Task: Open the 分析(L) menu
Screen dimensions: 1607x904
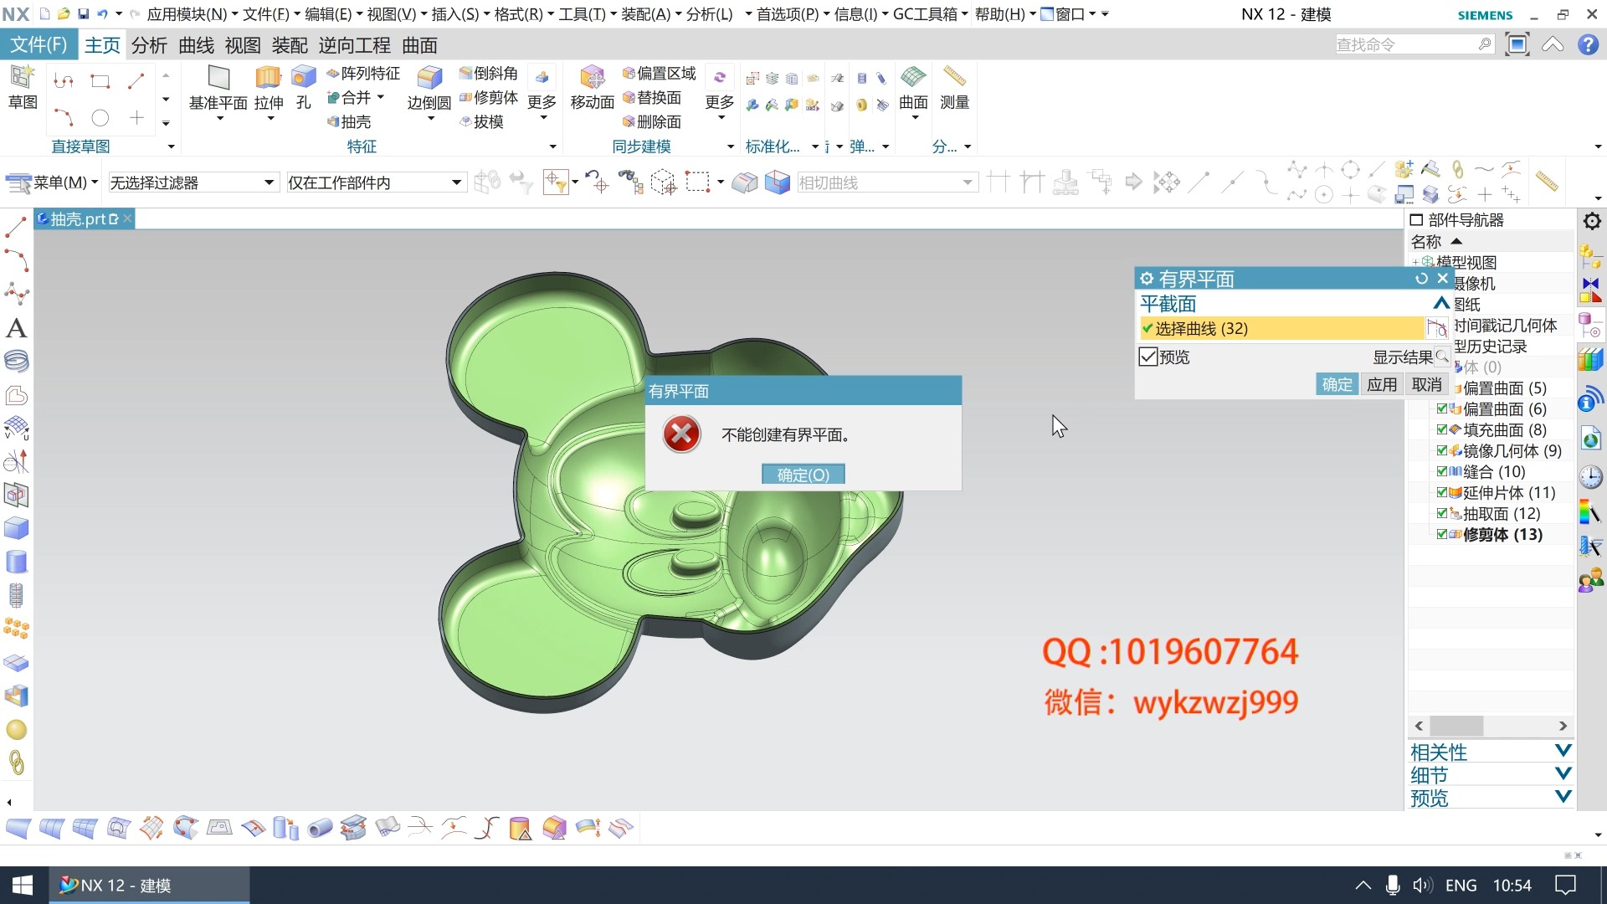Action: tap(707, 13)
